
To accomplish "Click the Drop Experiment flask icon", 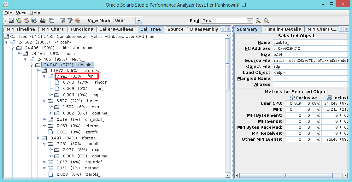I will click(x=26, y=21).
